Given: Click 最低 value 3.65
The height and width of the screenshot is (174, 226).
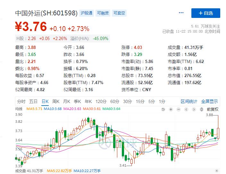Looking at the screenshot, I should [32, 54].
